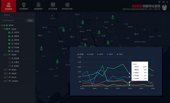Click the firefighter map marker above 广州 label
Image resolution: width=170 pixels, height=103 pixels.
83,22
